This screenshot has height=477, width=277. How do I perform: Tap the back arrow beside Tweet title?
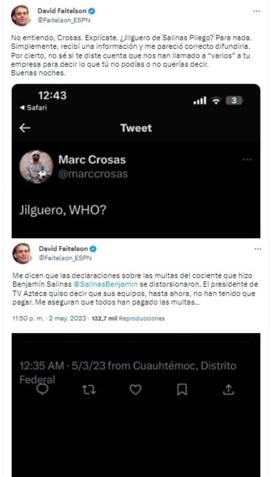(x=25, y=128)
